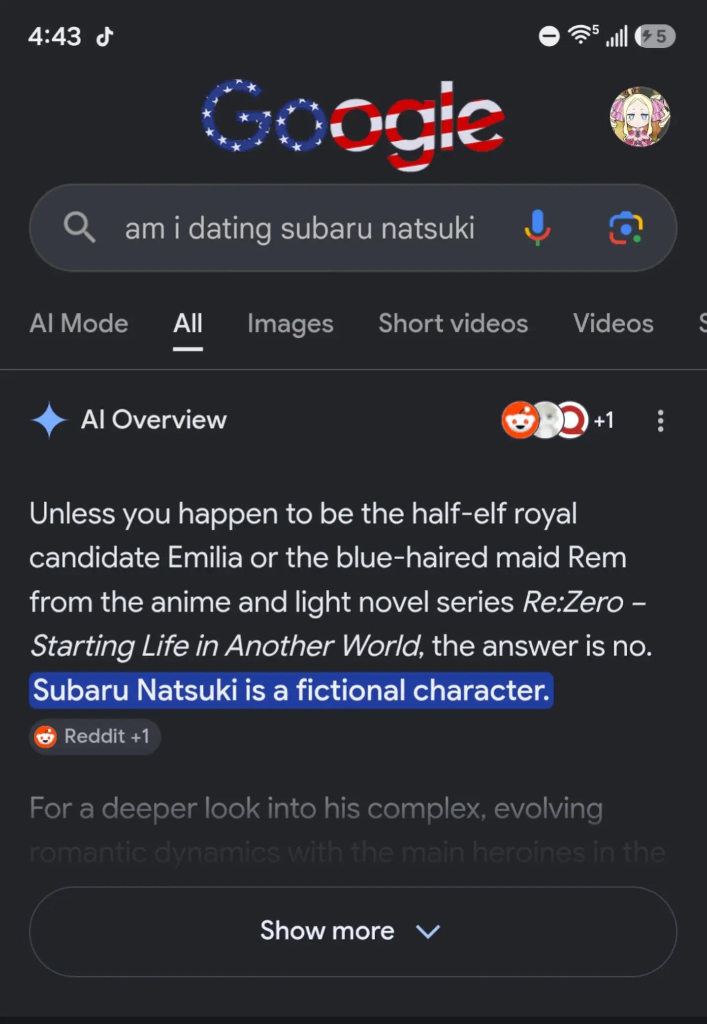Tap the AI Overview sparkle icon
Screen dimensions: 707x1024
49,420
